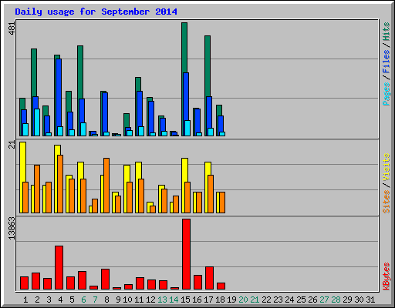This screenshot has width=395, height=308.
Task: Click the yellow visits bar for day 15
Action: (184, 170)
